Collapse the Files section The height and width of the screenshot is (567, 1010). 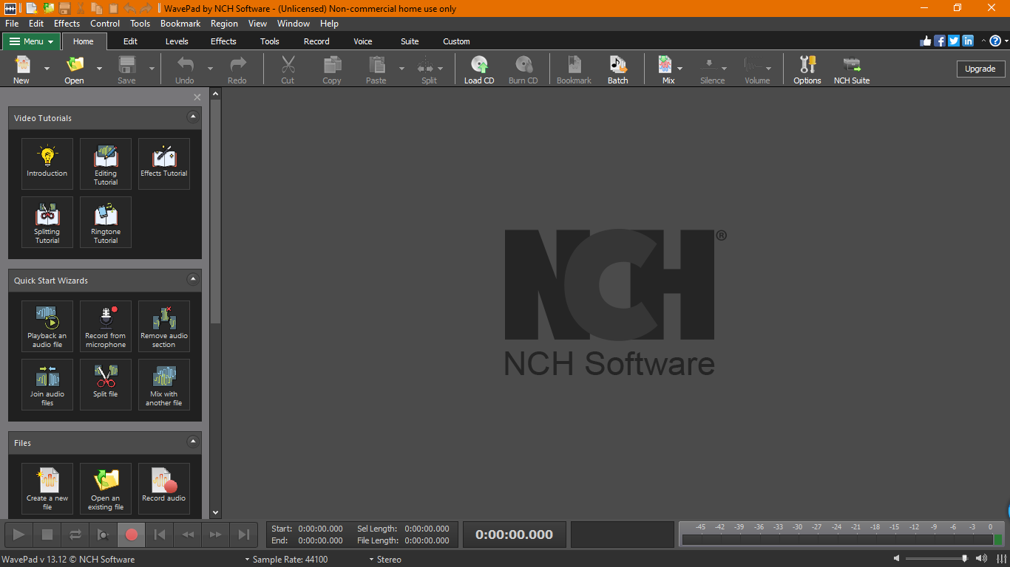click(x=193, y=441)
